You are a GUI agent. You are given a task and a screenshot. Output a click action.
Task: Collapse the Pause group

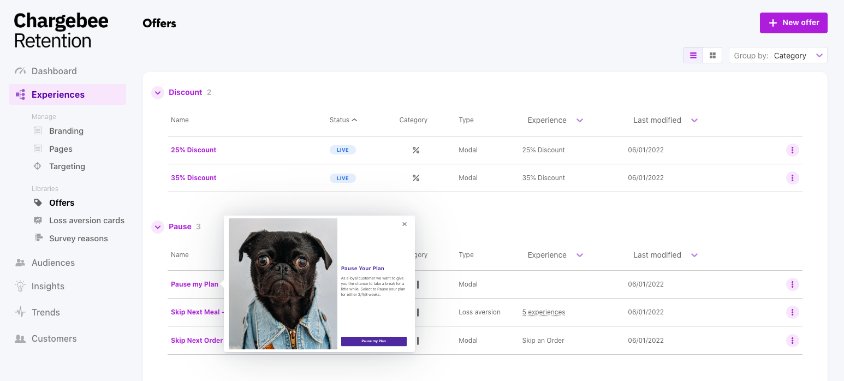point(158,227)
